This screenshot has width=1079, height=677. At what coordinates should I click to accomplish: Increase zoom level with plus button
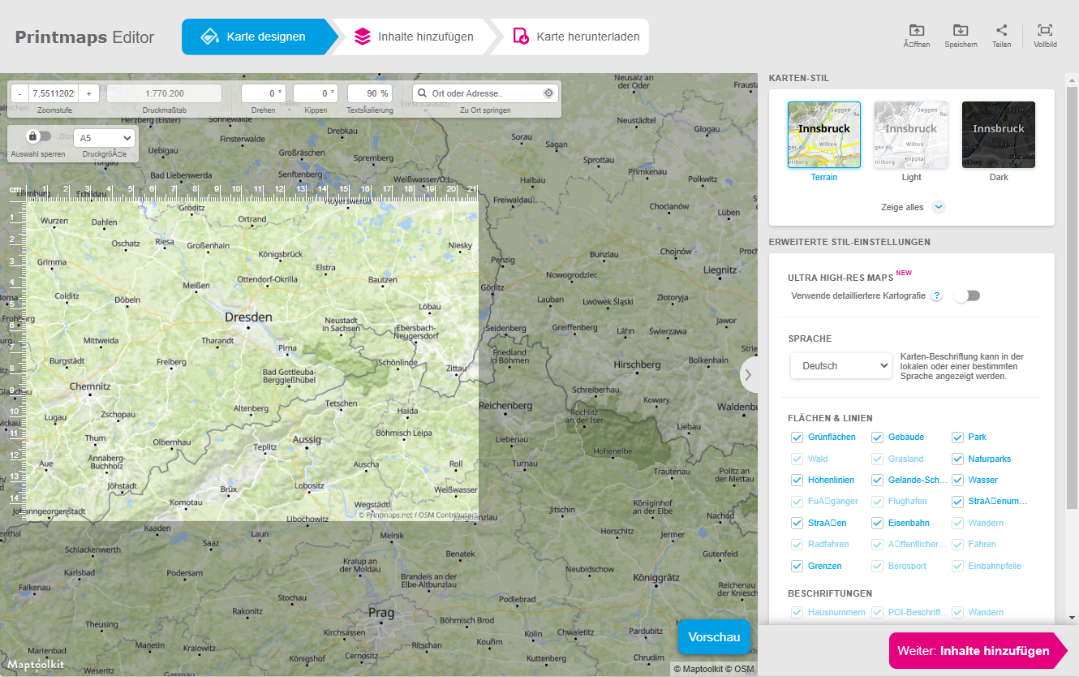pyautogui.click(x=89, y=93)
